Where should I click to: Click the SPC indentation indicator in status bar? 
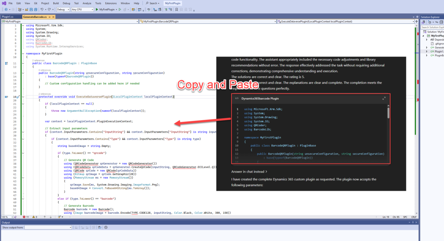tap(405, 217)
